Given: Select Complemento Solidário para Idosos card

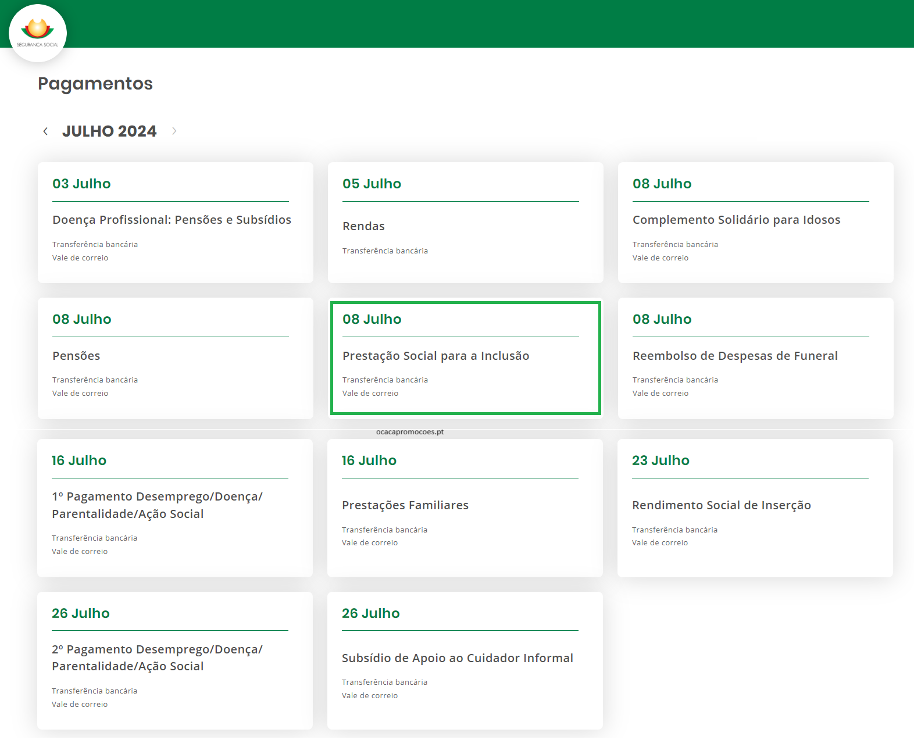Looking at the screenshot, I should 736,220.
